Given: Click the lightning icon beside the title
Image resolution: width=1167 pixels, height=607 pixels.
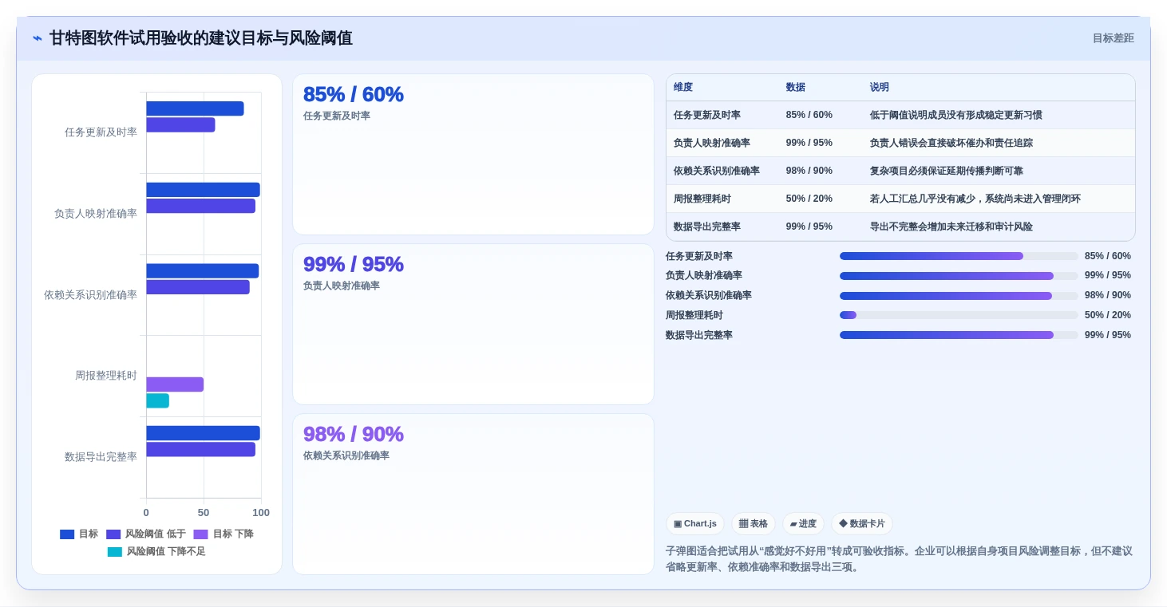Looking at the screenshot, I should coord(38,38).
